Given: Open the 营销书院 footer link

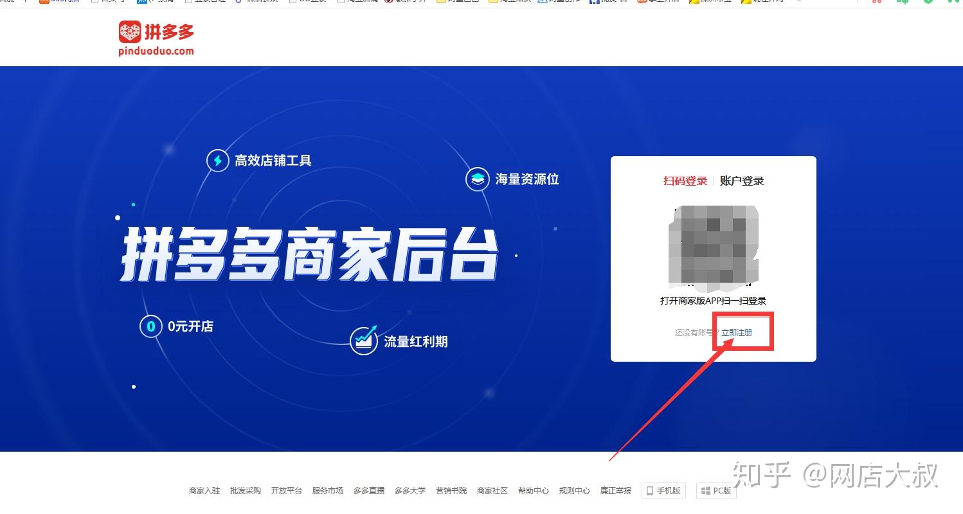Looking at the screenshot, I should [x=451, y=491].
